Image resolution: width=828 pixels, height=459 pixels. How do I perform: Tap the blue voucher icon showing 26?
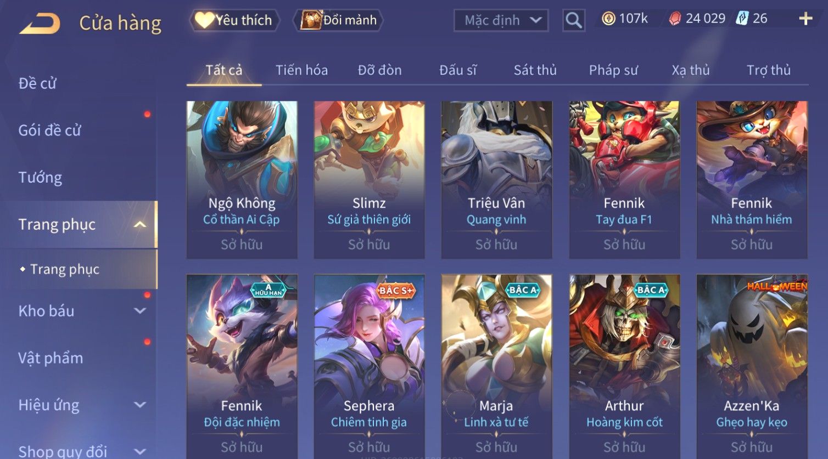coord(742,19)
